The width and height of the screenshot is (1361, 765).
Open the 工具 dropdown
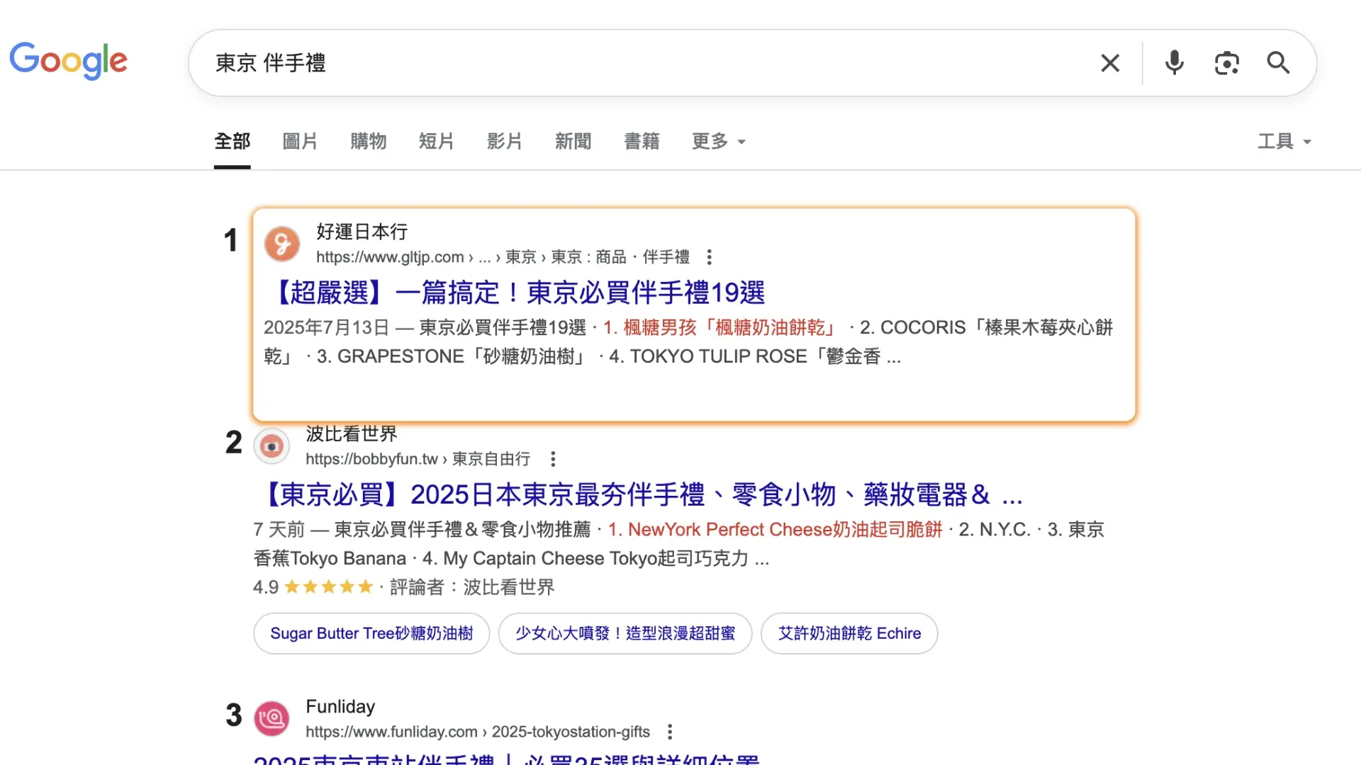pos(1284,141)
